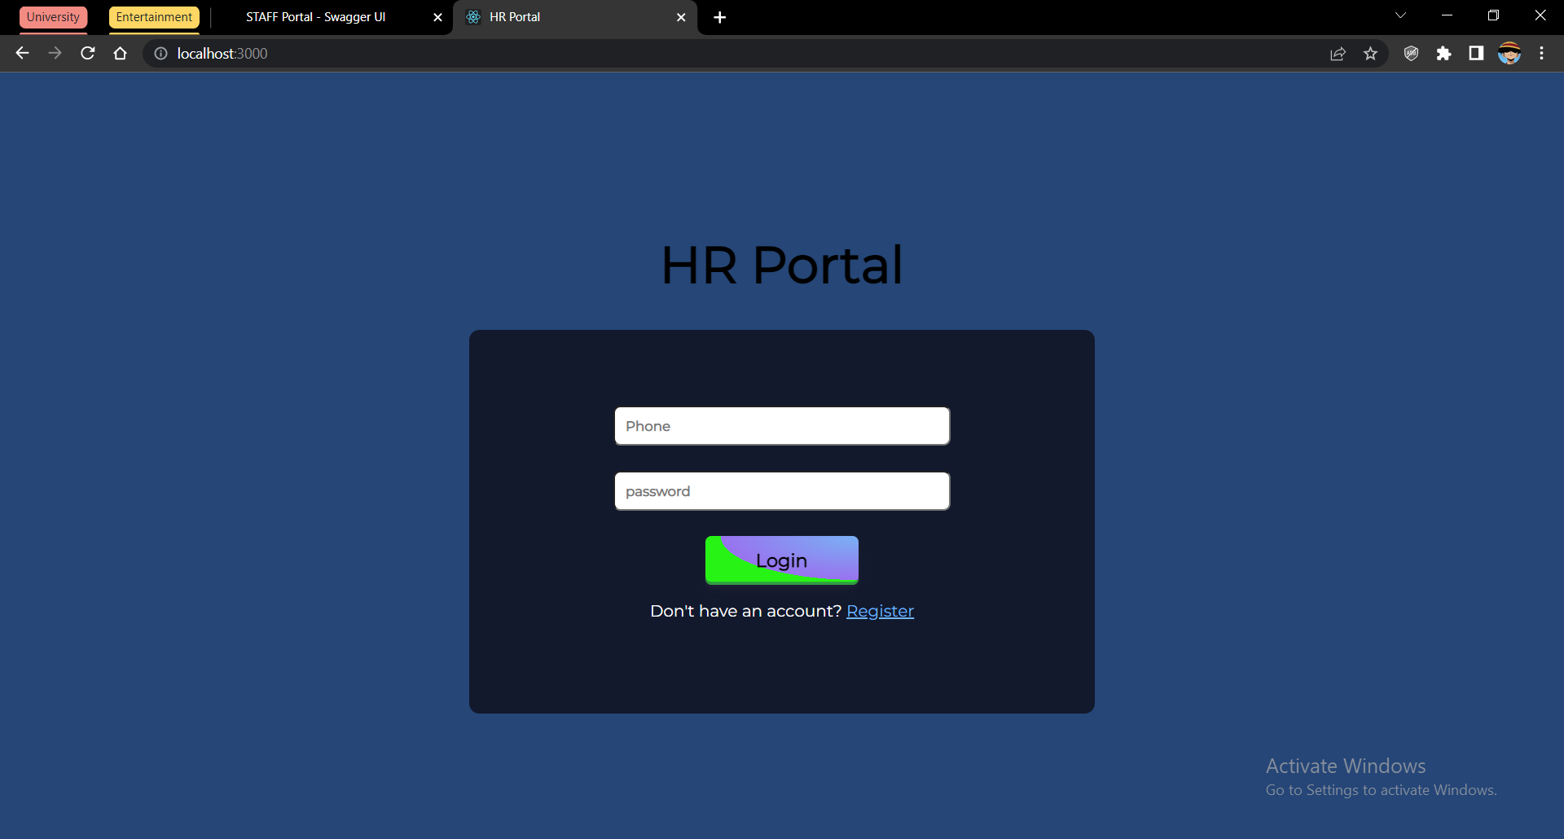Open the University bookmark
The width and height of the screenshot is (1564, 839).
tap(52, 16)
